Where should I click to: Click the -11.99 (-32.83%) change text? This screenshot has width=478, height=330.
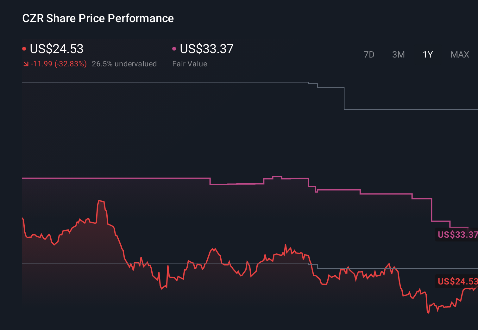[59, 64]
